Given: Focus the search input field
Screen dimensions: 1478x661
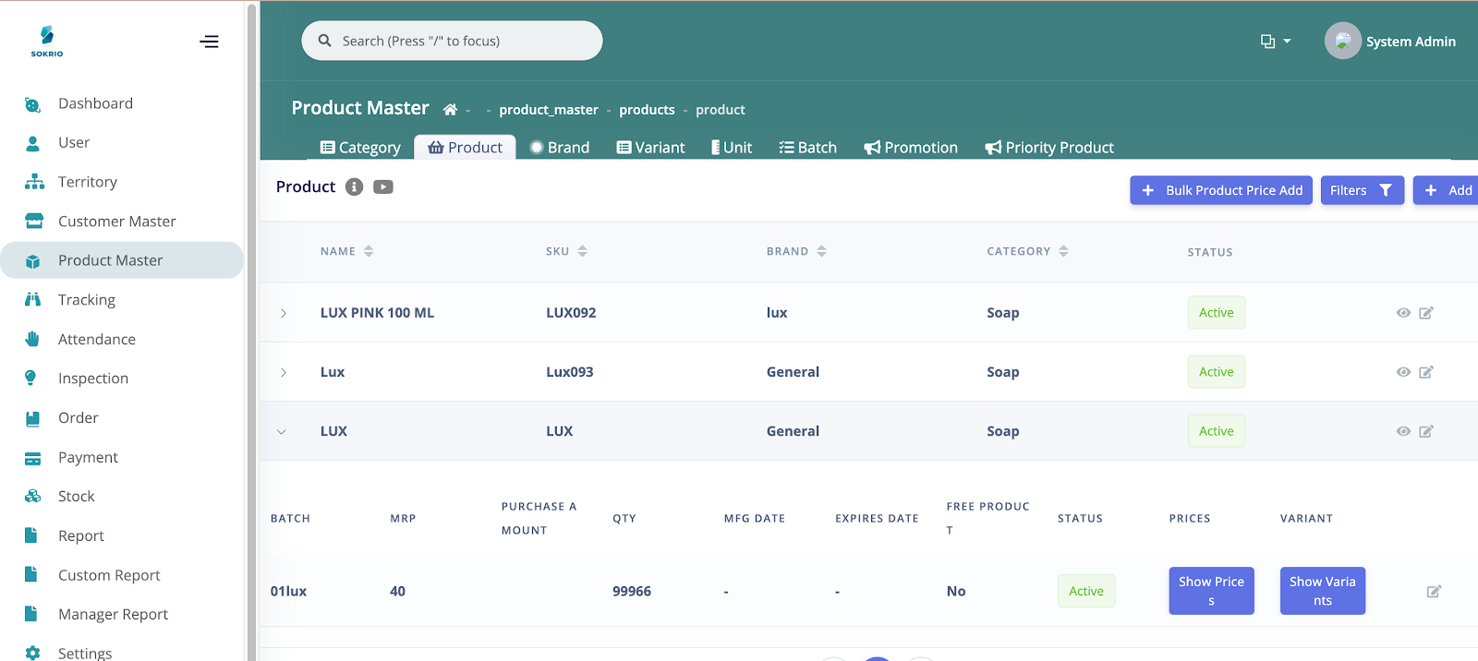Looking at the screenshot, I should (452, 41).
